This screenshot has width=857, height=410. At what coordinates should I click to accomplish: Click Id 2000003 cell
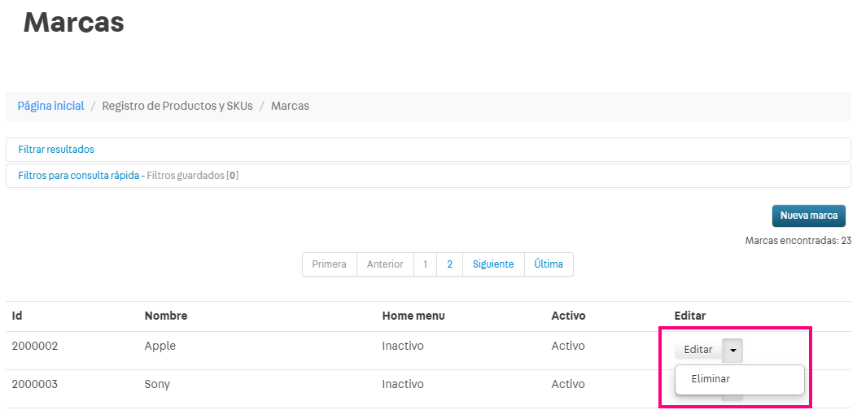click(x=34, y=384)
